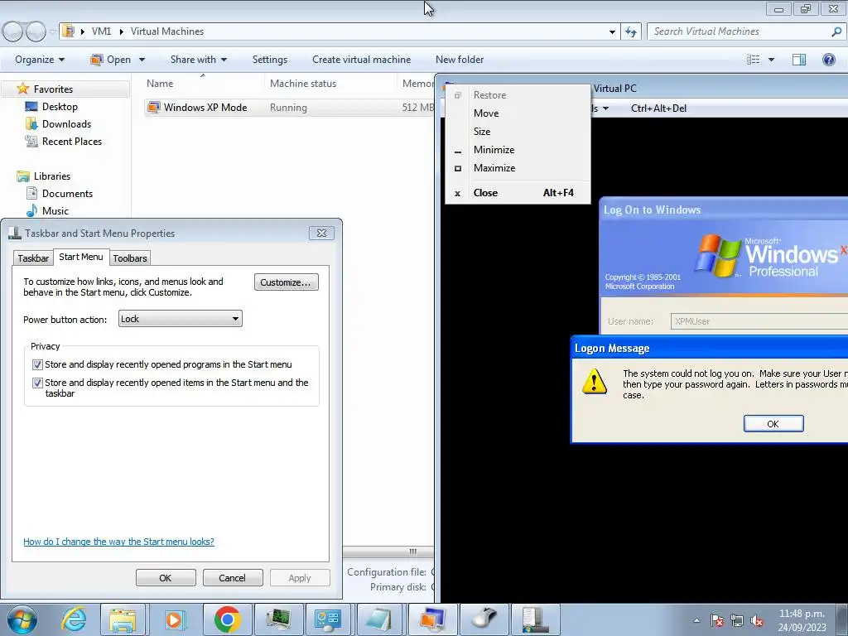Choose Move in system menu
The width and height of the screenshot is (848, 636).
(518, 113)
